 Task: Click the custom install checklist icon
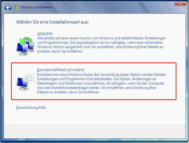click(x=26, y=82)
